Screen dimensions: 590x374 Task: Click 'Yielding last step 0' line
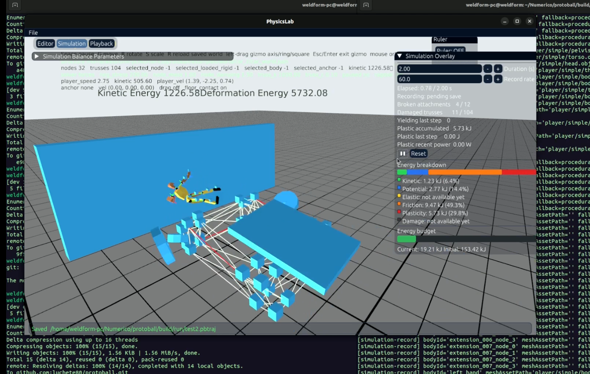click(424, 120)
